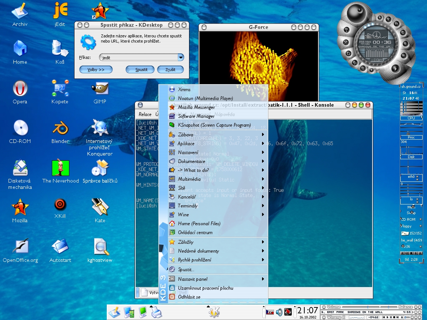This screenshot has width=427, height=320.
Task: Click the CZ keyboard layout flag in tray
Action: point(270,312)
